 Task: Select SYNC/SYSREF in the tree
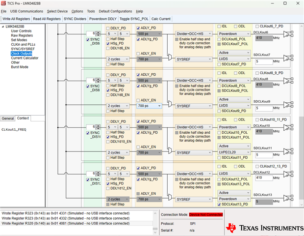click(x=23, y=49)
